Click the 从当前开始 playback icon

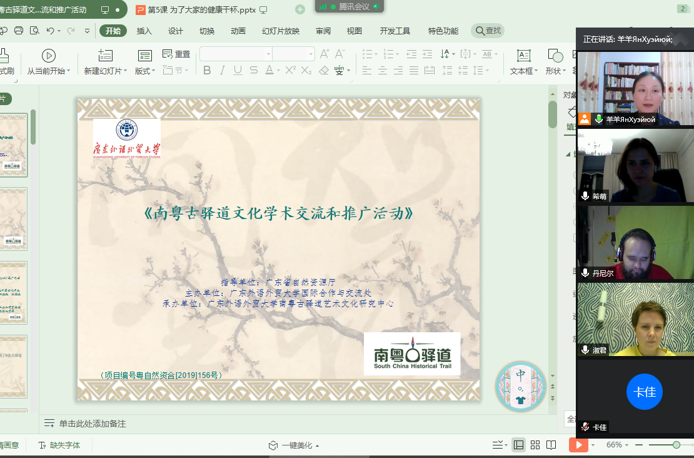click(x=48, y=54)
